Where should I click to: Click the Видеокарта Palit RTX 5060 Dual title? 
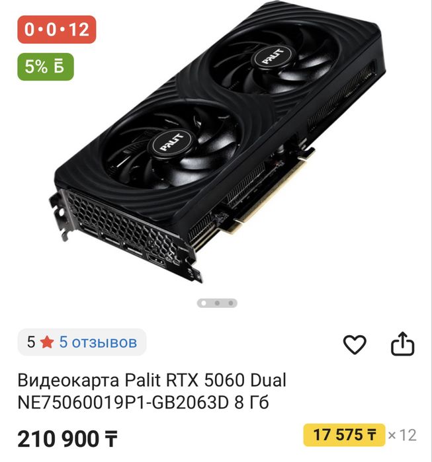pyautogui.click(x=152, y=380)
